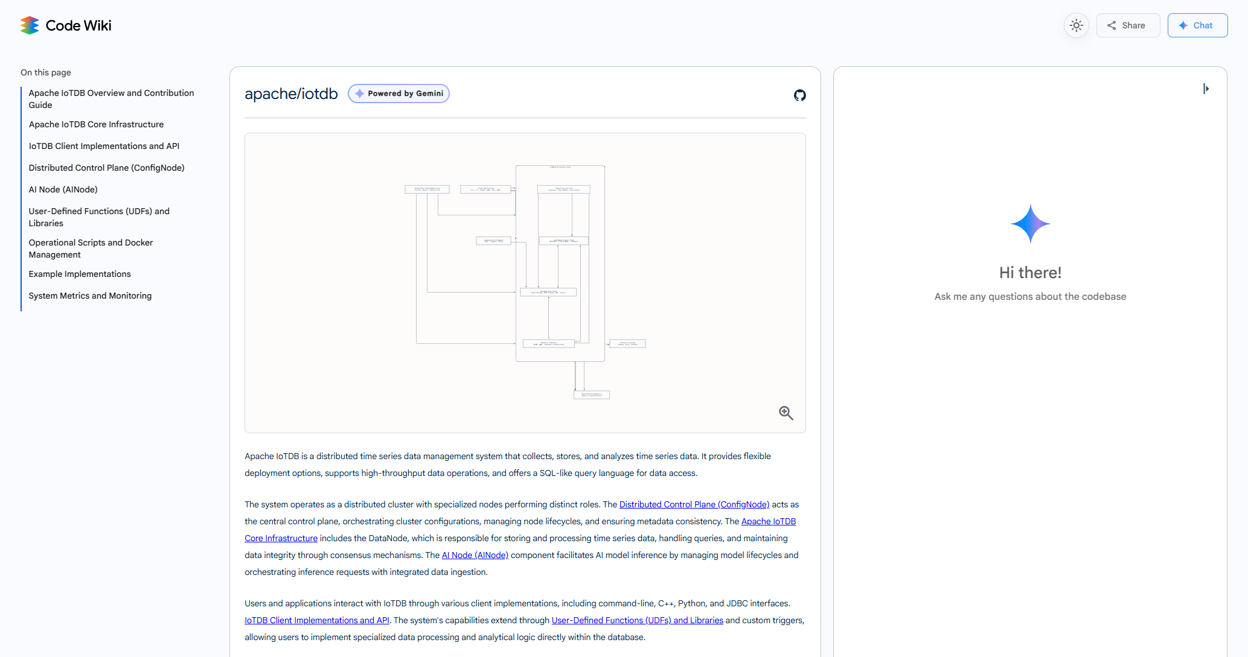Open the Share dialog
The image size is (1248, 657).
click(x=1128, y=25)
